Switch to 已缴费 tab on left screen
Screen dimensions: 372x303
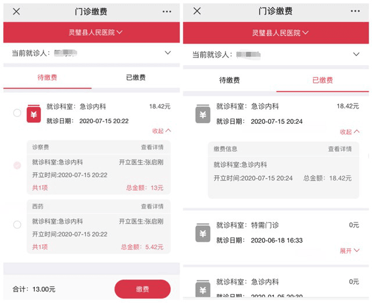pos(135,77)
